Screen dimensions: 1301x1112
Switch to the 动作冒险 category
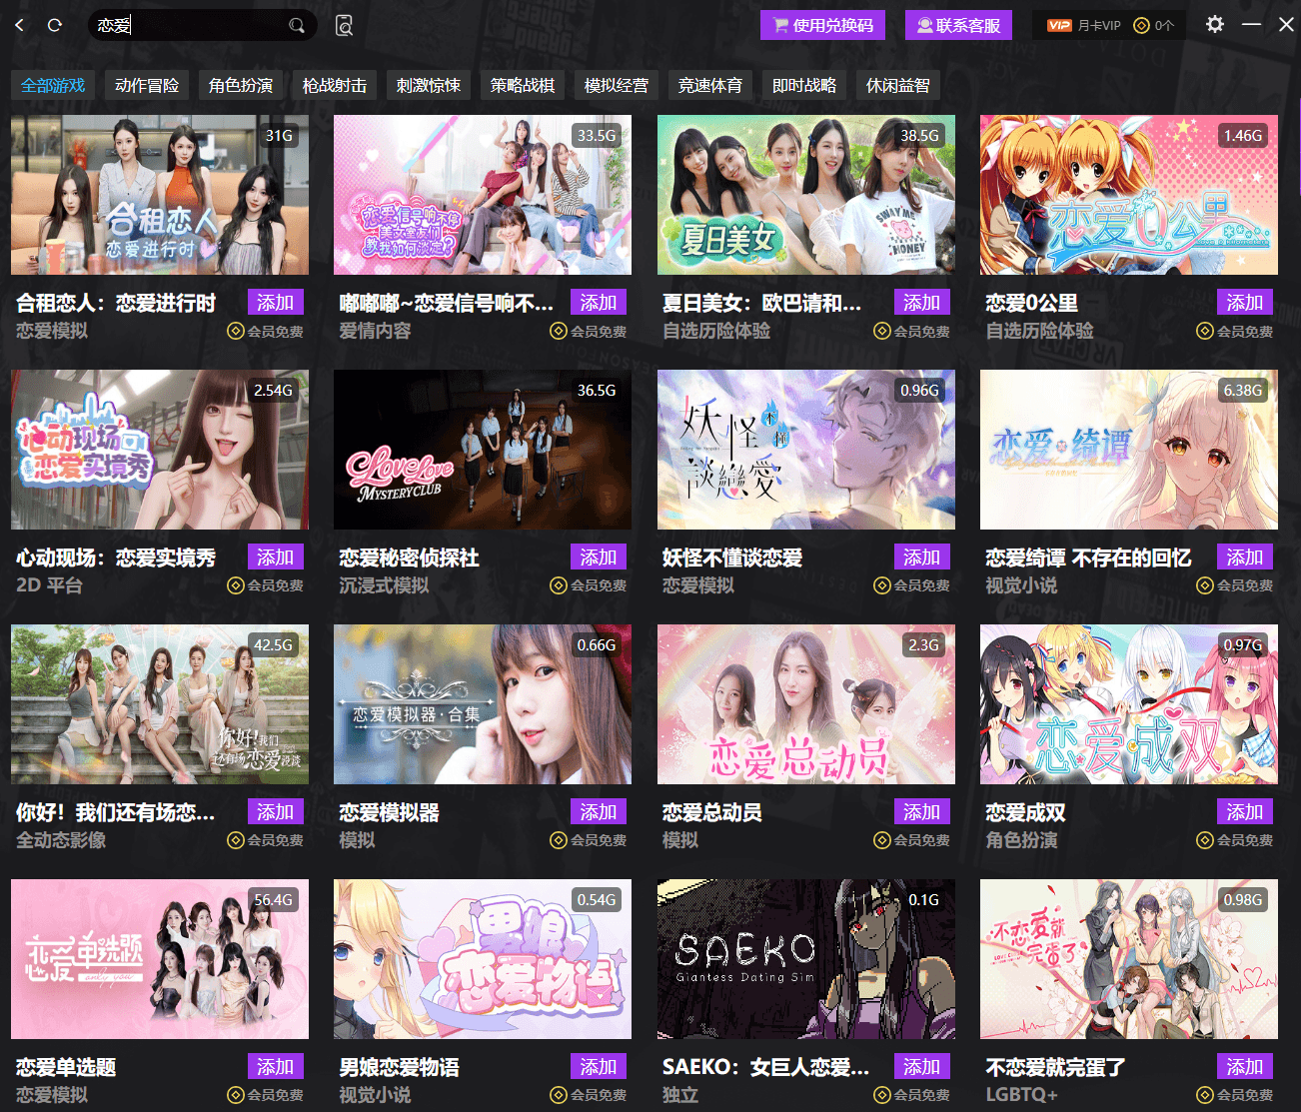click(147, 86)
